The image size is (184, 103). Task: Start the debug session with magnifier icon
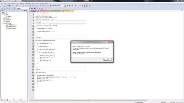72,6
